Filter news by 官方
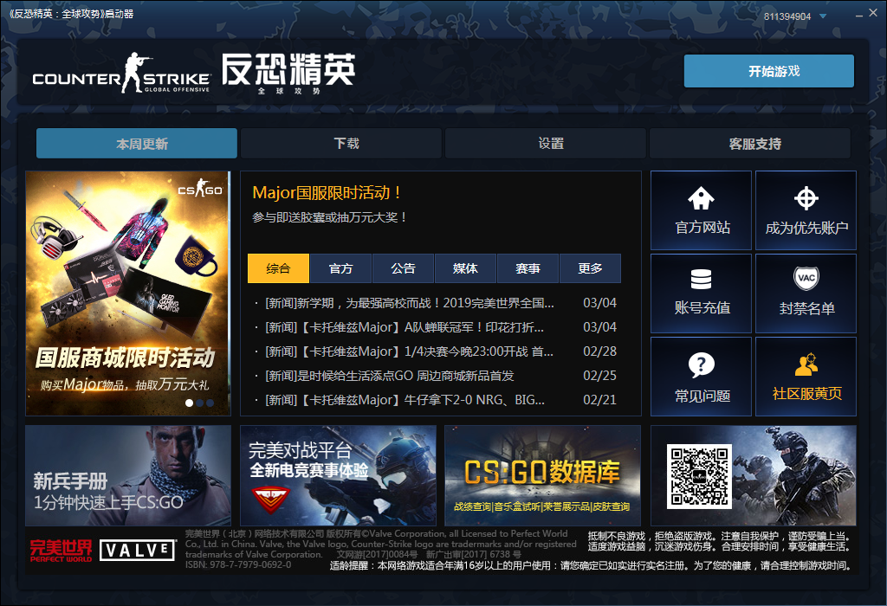The height and width of the screenshot is (606, 887). (340, 268)
